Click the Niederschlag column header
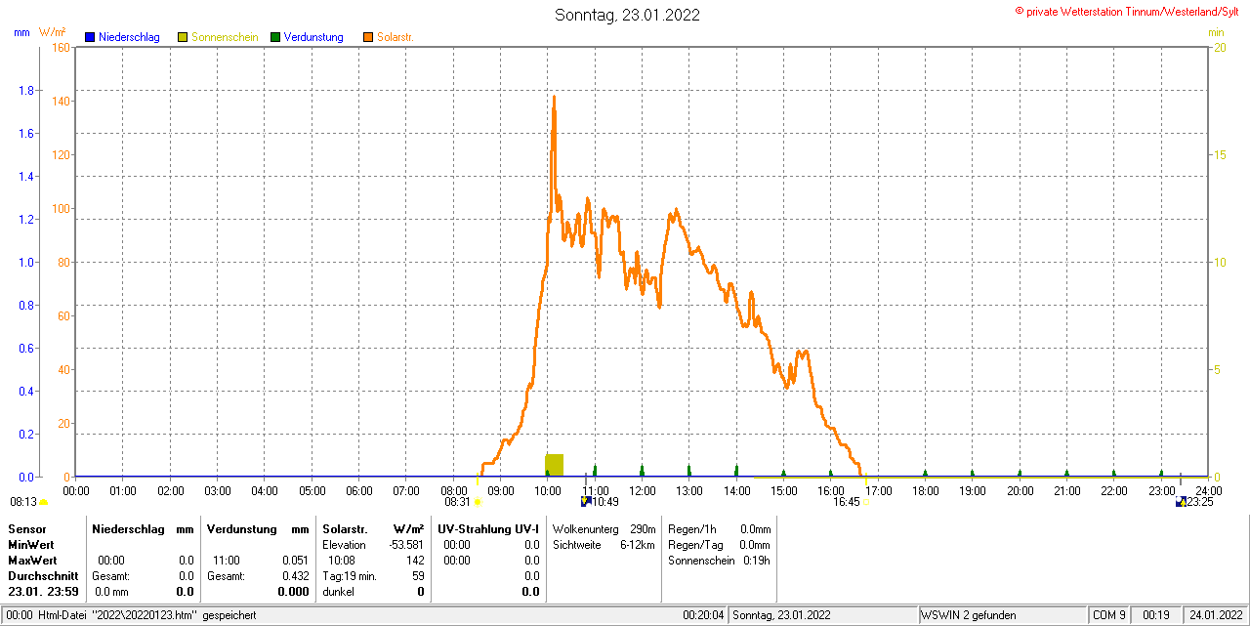Screen dimensions: 1250x626 pyautogui.click(x=127, y=528)
